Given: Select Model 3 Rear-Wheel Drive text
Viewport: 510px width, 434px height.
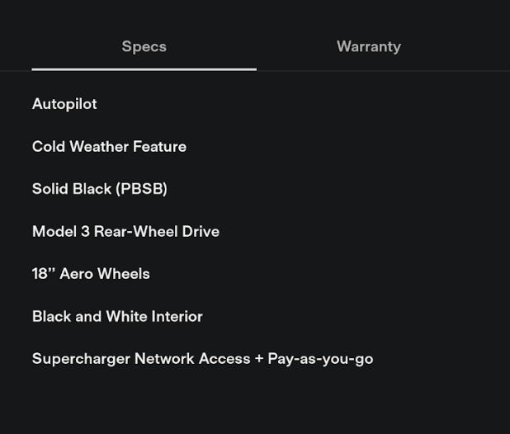Looking at the screenshot, I should point(125,232).
